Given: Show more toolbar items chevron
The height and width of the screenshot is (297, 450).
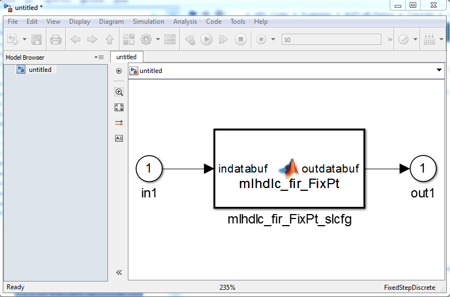Looking at the screenshot, I should coord(390,40).
